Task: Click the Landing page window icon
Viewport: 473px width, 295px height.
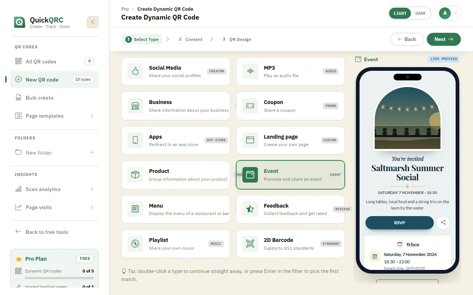Action: (x=250, y=140)
